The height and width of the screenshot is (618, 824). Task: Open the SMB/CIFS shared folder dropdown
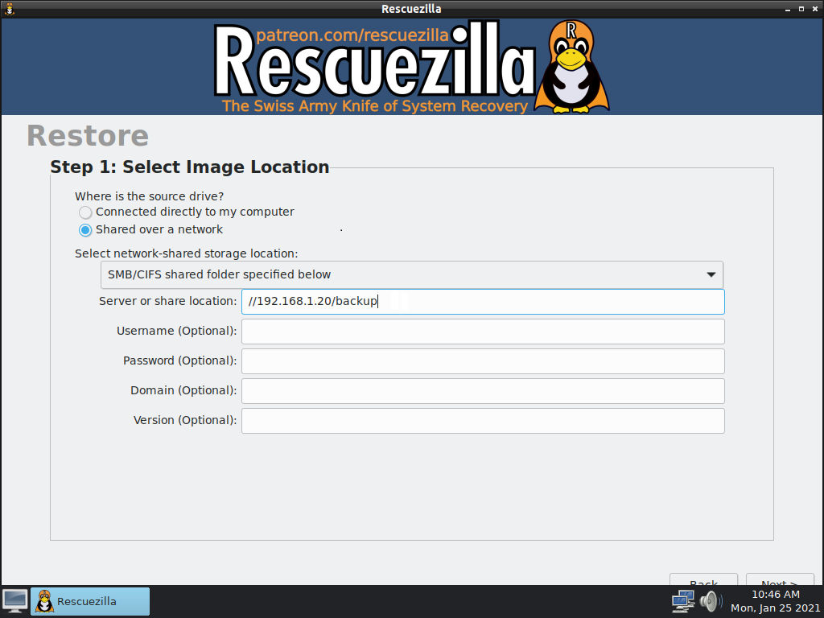tap(412, 275)
